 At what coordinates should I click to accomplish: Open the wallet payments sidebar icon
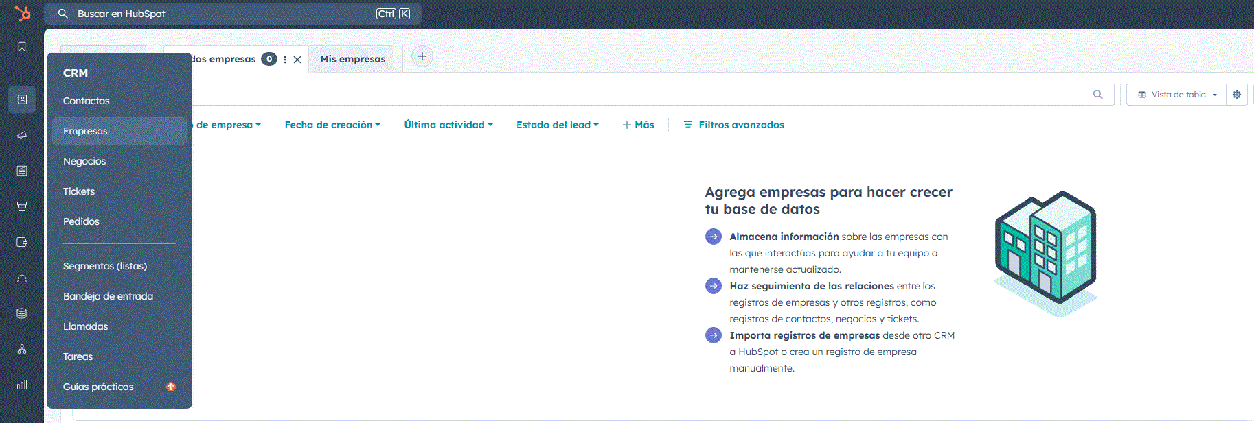tap(22, 242)
